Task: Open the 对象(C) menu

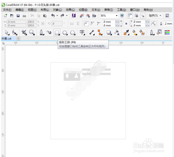Action: point(58,10)
